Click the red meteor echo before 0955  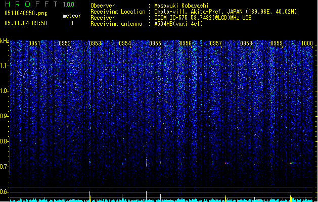coord(146,163)
